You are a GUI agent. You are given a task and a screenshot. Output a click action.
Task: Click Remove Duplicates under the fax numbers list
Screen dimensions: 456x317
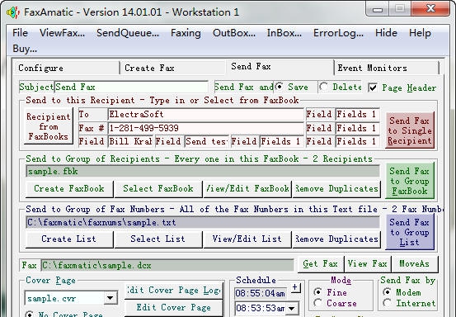[336, 239]
